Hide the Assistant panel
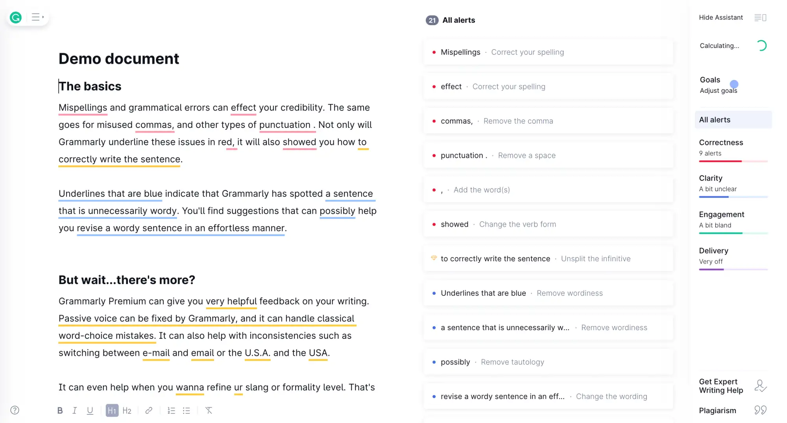The width and height of the screenshot is (787, 423). coord(720,17)
